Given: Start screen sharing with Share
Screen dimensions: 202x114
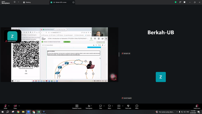Looking at the screenshot, I should pyautogui.click(x=119, y=107).
